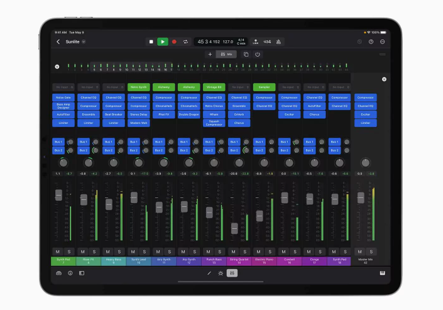Click the pan knob on Airy Synth channel
Screen dimensions: 443x310
click(164, 163)
